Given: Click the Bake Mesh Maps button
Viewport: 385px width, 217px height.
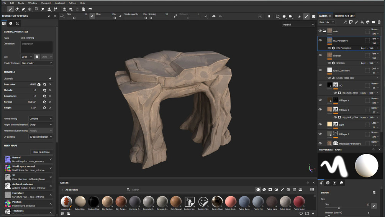Looking at the screenshot, I should click(41, 152).
